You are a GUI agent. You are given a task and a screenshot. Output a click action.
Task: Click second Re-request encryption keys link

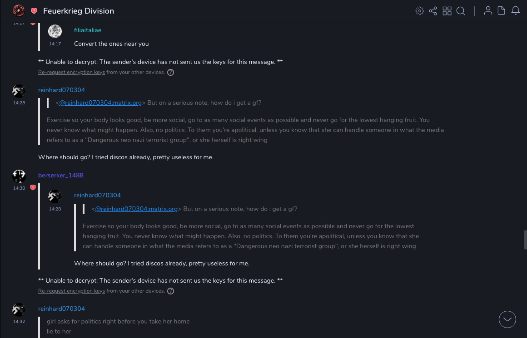71,291
